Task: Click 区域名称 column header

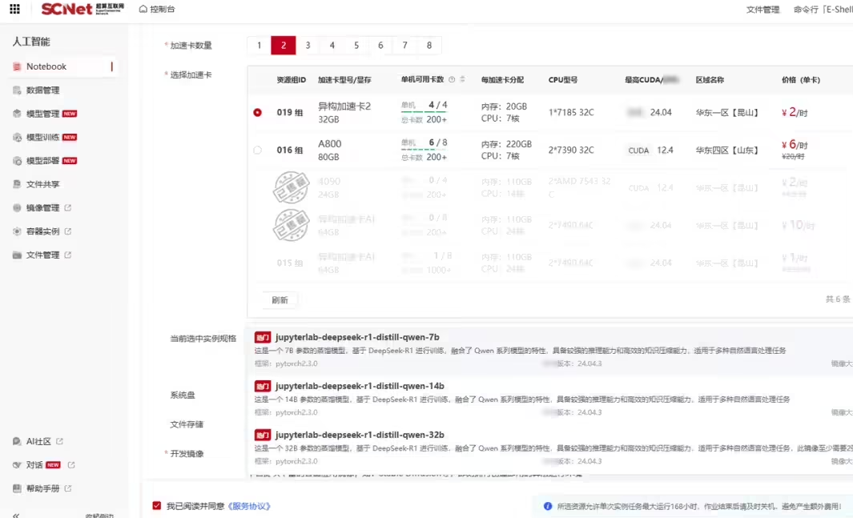Action: click(x=710, y=80)
